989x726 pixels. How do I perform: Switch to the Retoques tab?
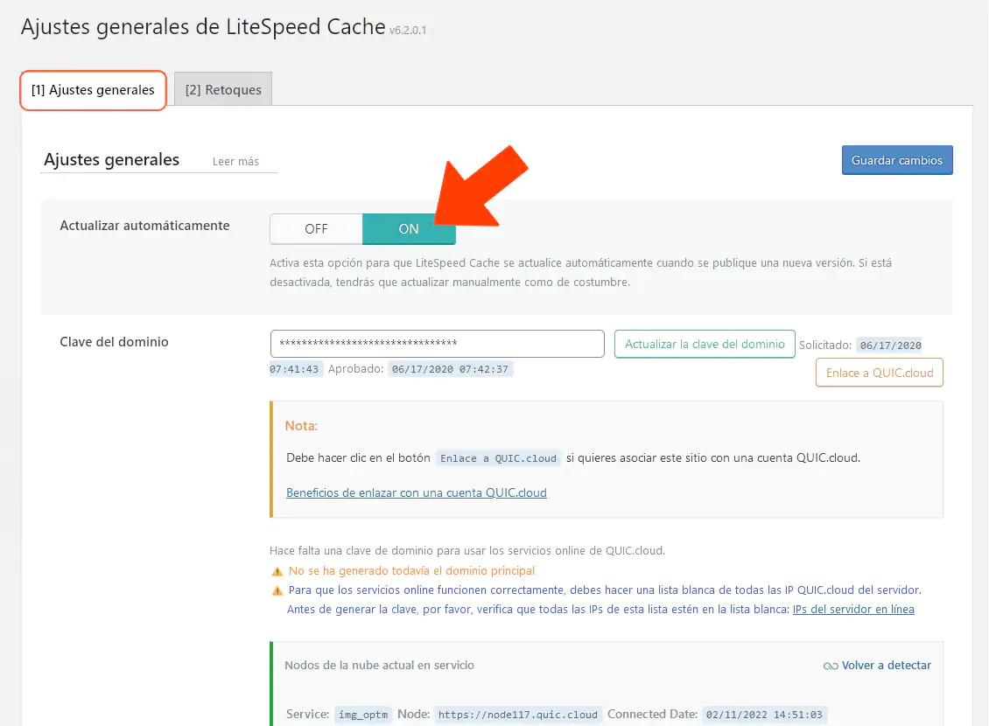coord(223,90)
